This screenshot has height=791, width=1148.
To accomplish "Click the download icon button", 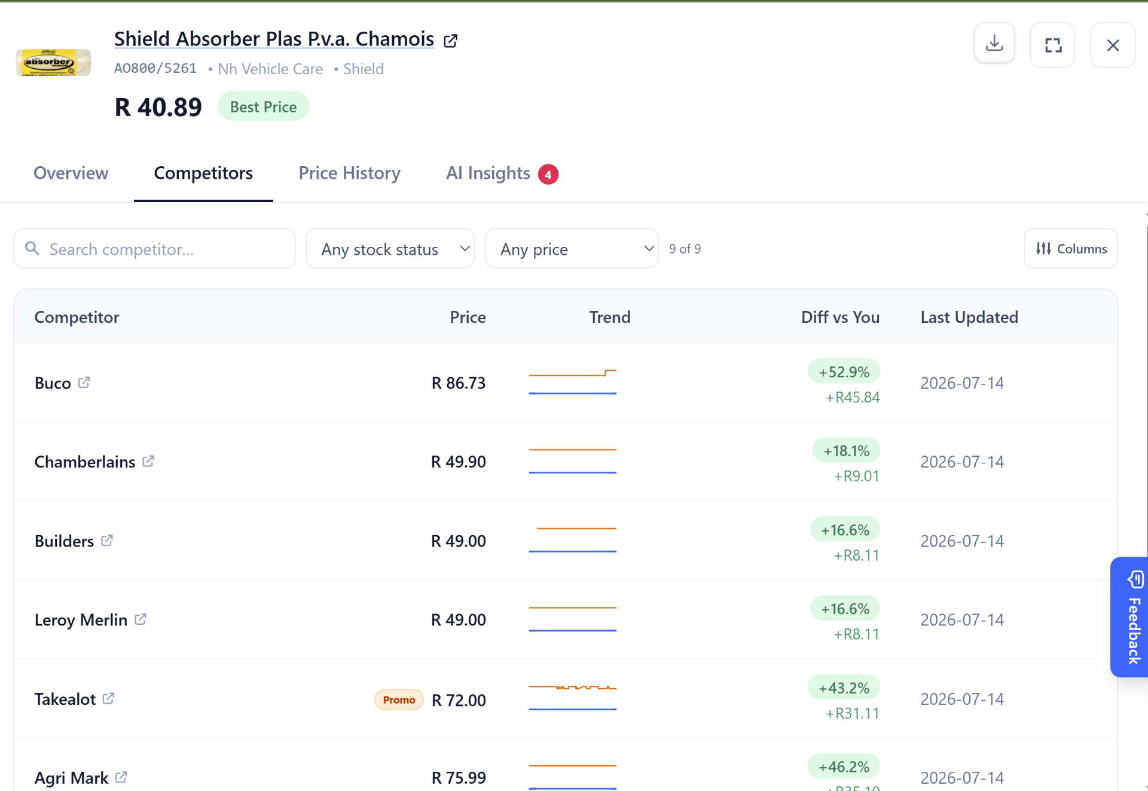I will click(x=994, y=44).
